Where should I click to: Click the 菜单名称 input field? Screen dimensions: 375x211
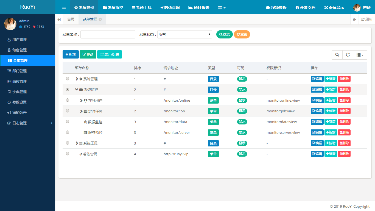[x=108, y=34]
